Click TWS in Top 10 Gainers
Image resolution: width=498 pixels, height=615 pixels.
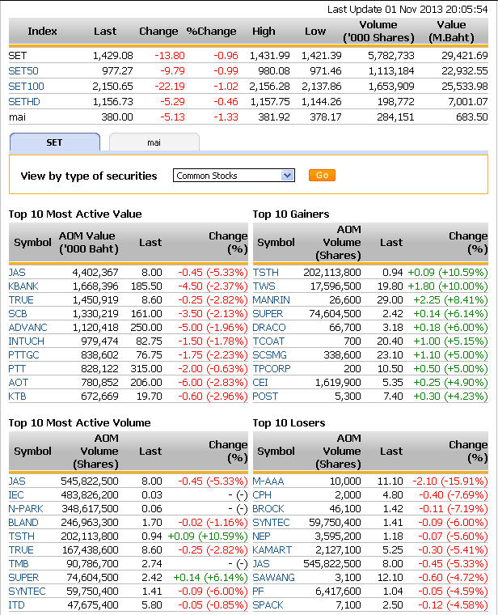tap(264, 286)
